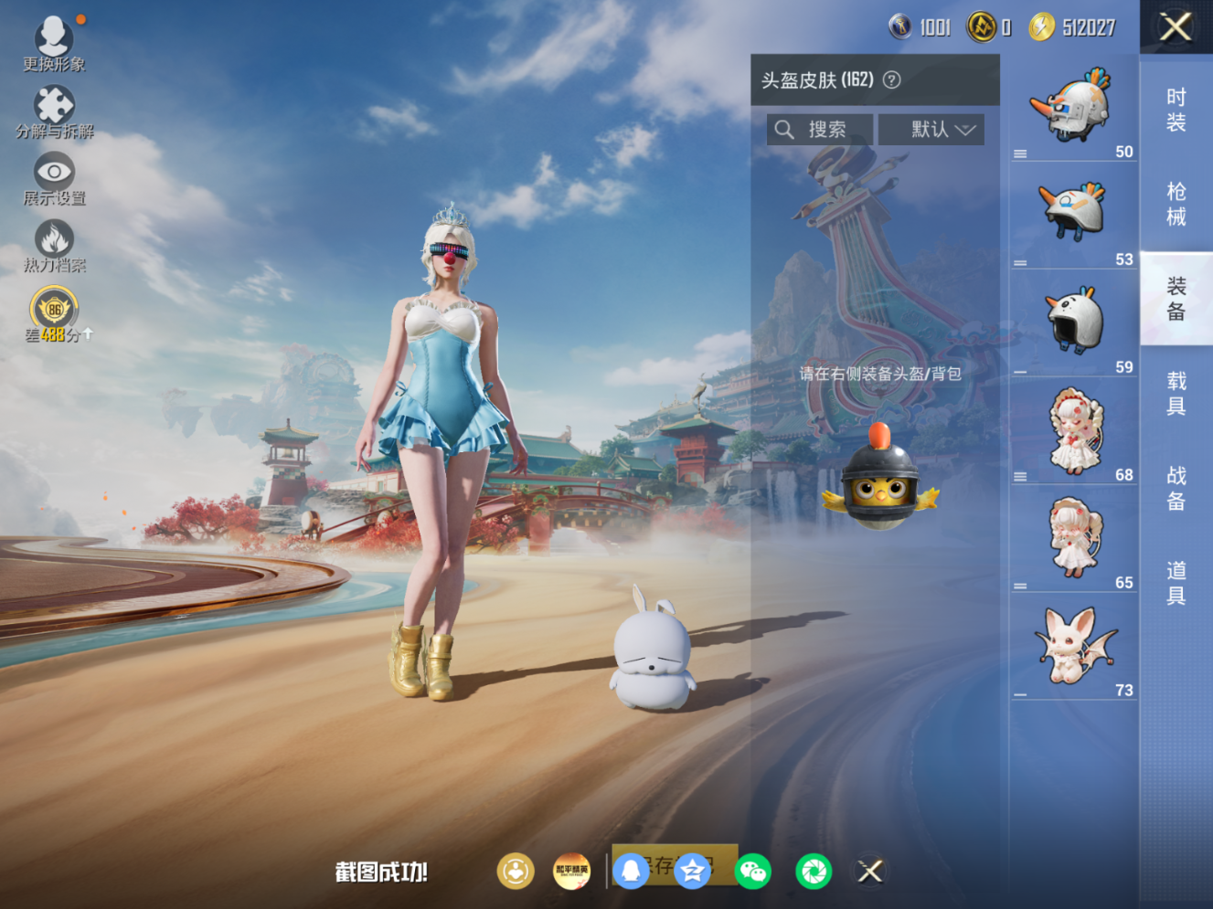Click the 和平精英 game logo share icon
The image size is (1213, 909).
tap(570, 872)
